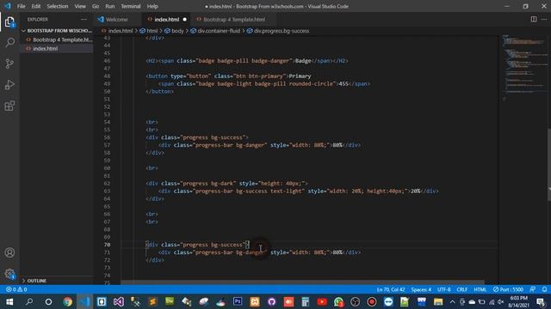Open YouTube icon in the taskbar

click(x=322, y=301)
